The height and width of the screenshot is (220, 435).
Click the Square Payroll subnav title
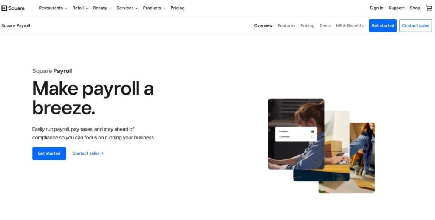coord(16,25)
